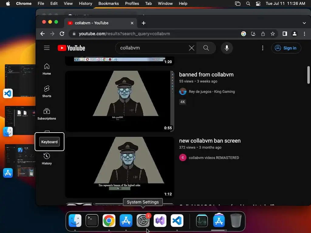Click the page vertical scrollbar thumb
Viewport: 311px width, 233px height.
(309, 75)
